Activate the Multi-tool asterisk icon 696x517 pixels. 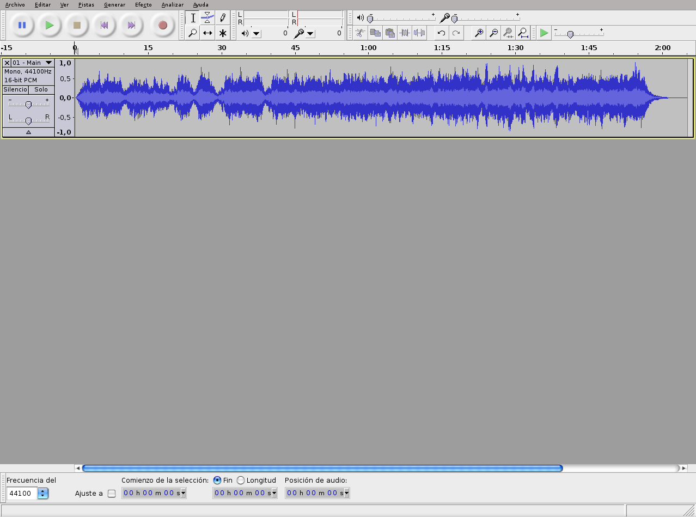click(x=222, y=33)
